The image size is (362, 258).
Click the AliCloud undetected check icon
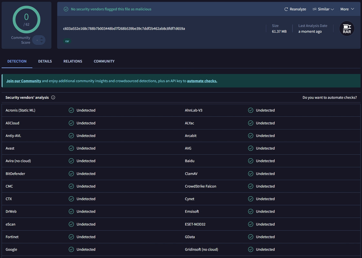[71, 123]
